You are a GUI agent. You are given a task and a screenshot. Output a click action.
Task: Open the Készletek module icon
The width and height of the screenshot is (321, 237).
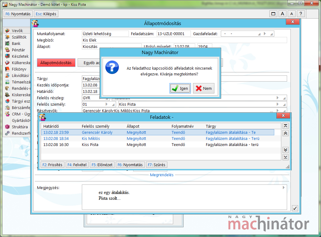coord(7,56)
